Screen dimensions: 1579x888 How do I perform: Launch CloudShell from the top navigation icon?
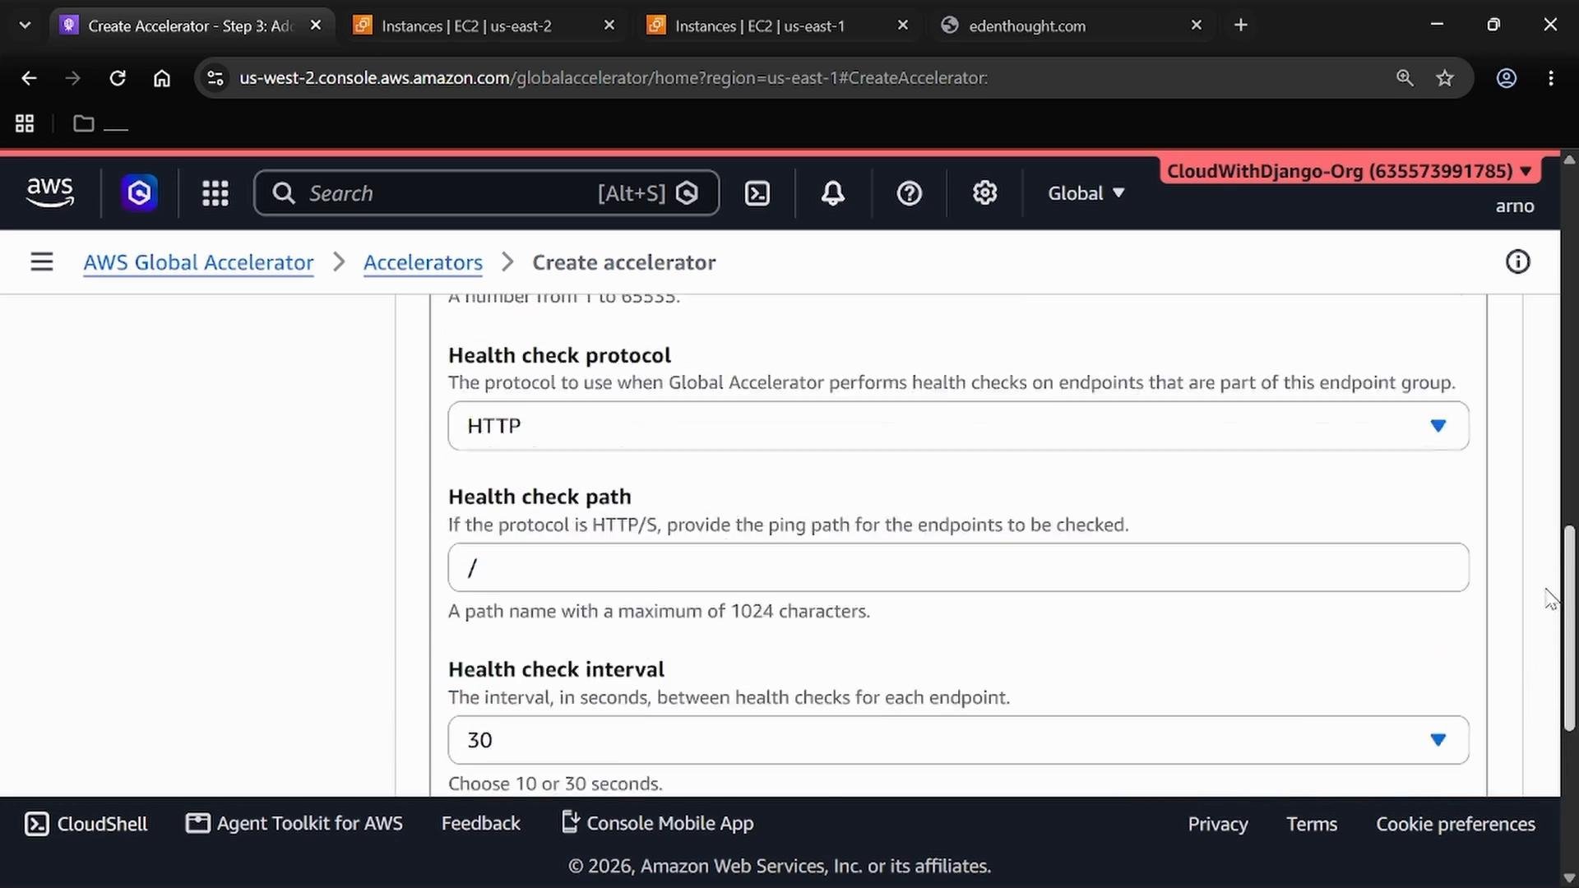point(757,193)
